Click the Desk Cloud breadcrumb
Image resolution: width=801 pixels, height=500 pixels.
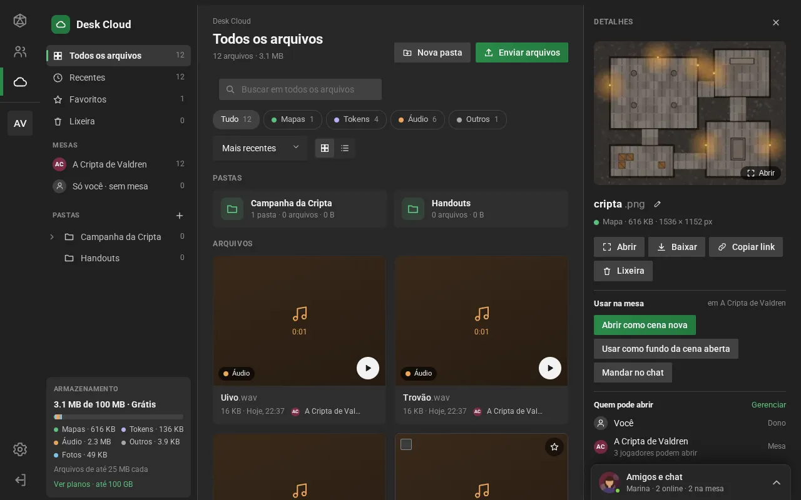click(232, 21)
